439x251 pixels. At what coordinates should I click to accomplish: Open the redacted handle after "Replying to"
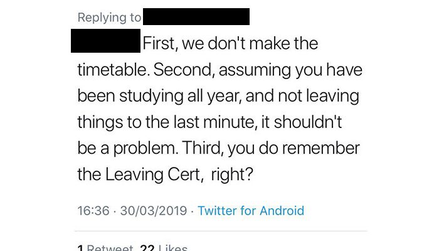pyautogui.click(x=196, y=16)
